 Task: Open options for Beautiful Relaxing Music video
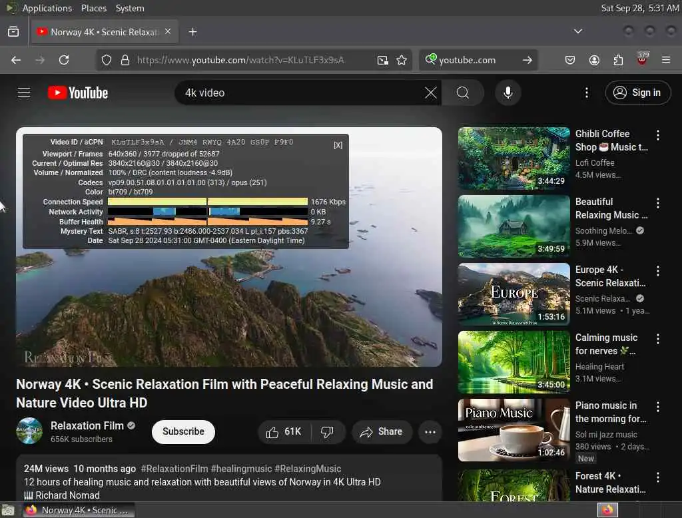coord(657,203)
